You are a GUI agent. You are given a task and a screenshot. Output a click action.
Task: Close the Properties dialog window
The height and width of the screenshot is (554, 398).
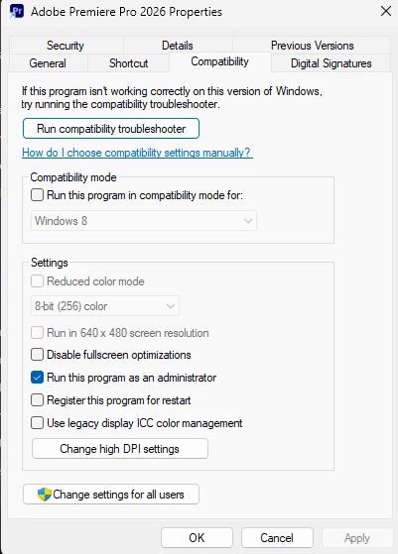click(x=386, y=11)
